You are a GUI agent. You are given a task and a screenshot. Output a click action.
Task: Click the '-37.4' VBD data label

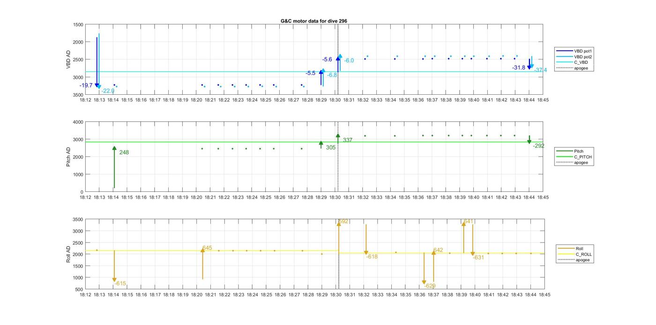tap(540, 70)
